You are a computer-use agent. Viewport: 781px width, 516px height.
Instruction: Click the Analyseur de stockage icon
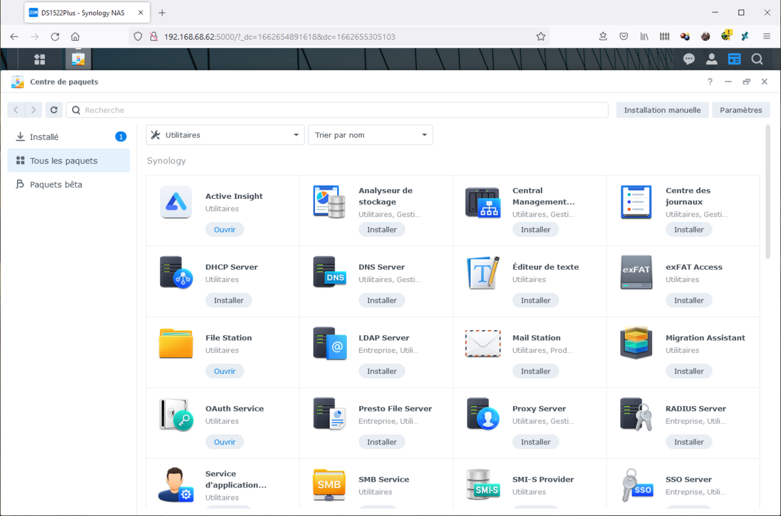329,202
